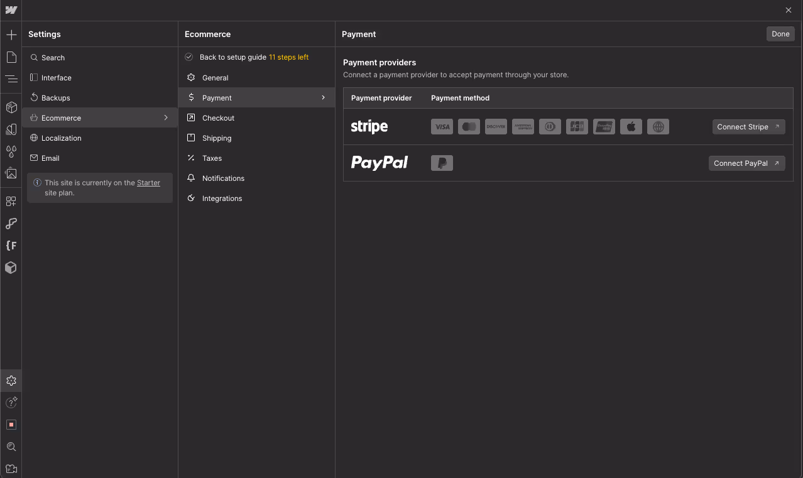Expand Ecommerce settings via its chevron
Image resolution: width=803 pixels, height=478 pixels.
click(166, 117)
